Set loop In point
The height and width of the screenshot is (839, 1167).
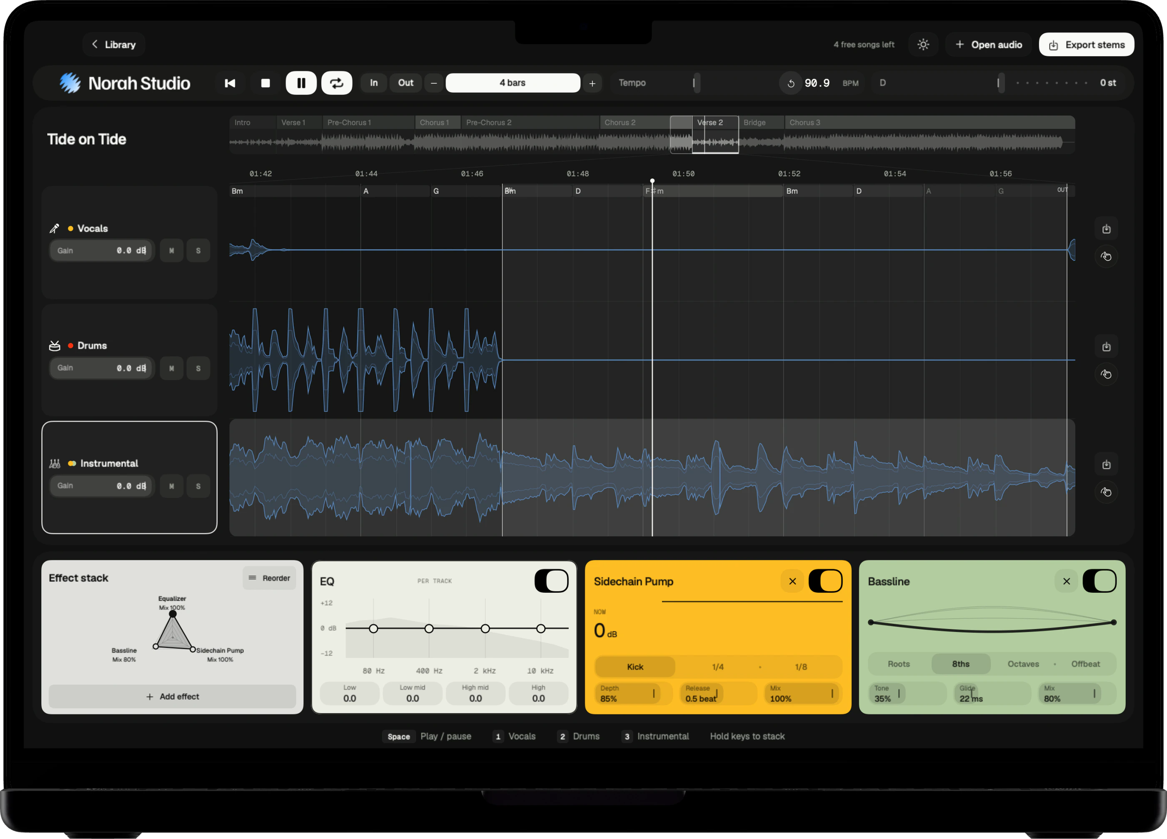373,83
